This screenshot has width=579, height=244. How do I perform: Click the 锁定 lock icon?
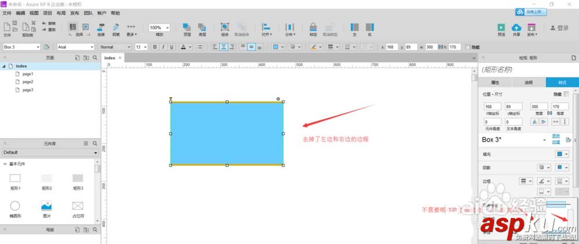click(x=313, y=27)
